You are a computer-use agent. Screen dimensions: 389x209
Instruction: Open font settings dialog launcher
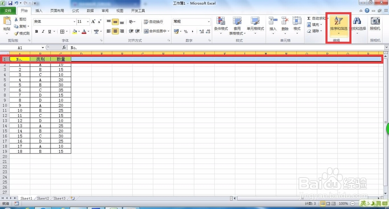click(x=101, y=40)
